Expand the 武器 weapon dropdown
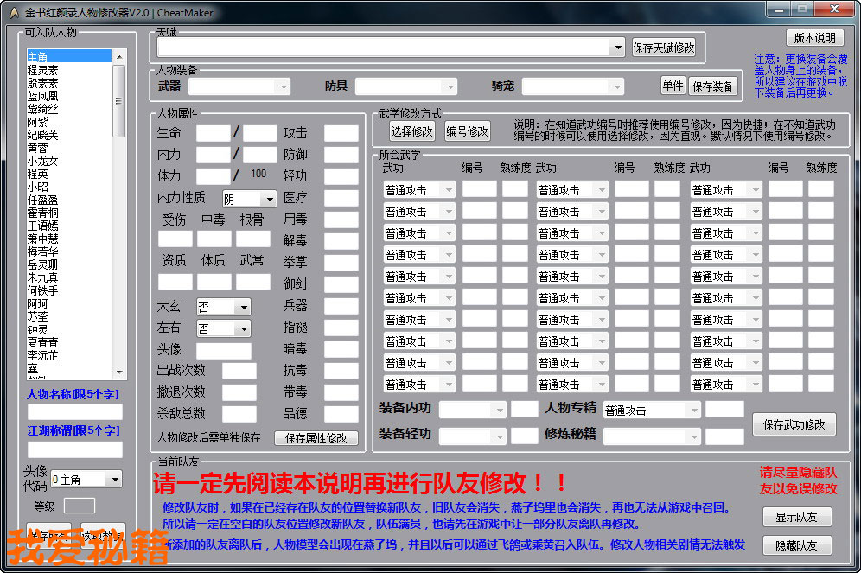Screen dimensions: 861x573 point(283,86)
